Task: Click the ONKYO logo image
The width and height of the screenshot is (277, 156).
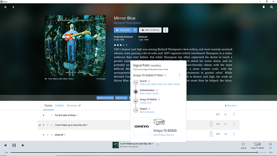Action: (142, 126)
